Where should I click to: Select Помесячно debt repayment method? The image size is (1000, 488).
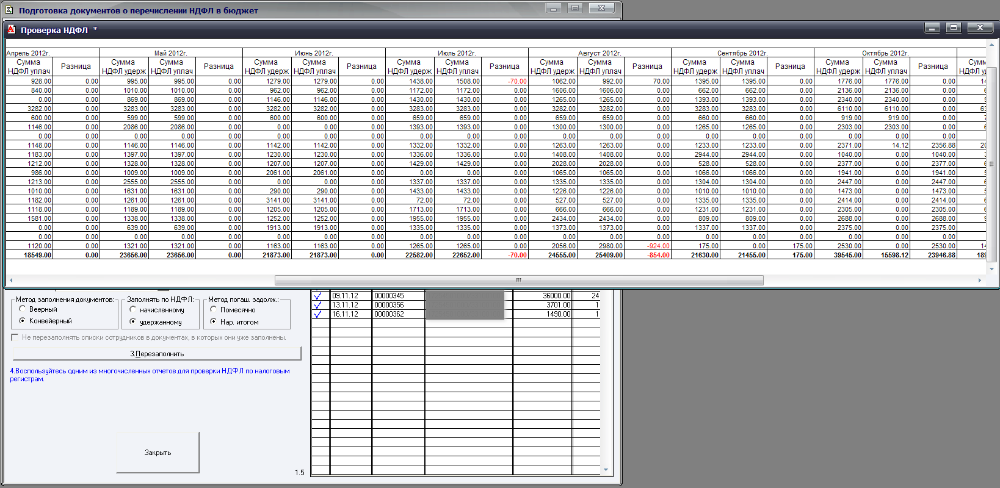tap(214, 310)
